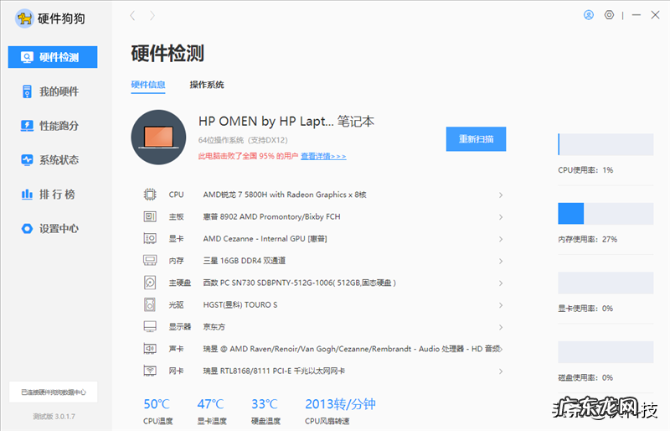The height and width of the screenshot is (431, 670).
Task: Click the laptop device image
Action: tap(158, 137)
